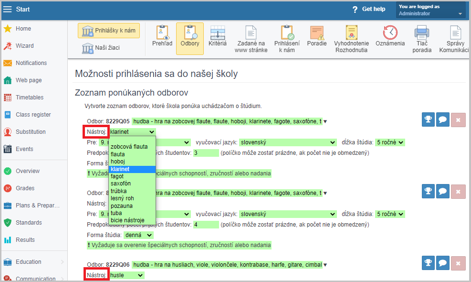The height and width of the screenshot is (282, 471).
Task: Open the Class register icon
Action: pyautogui.click(x=8, y=115)
